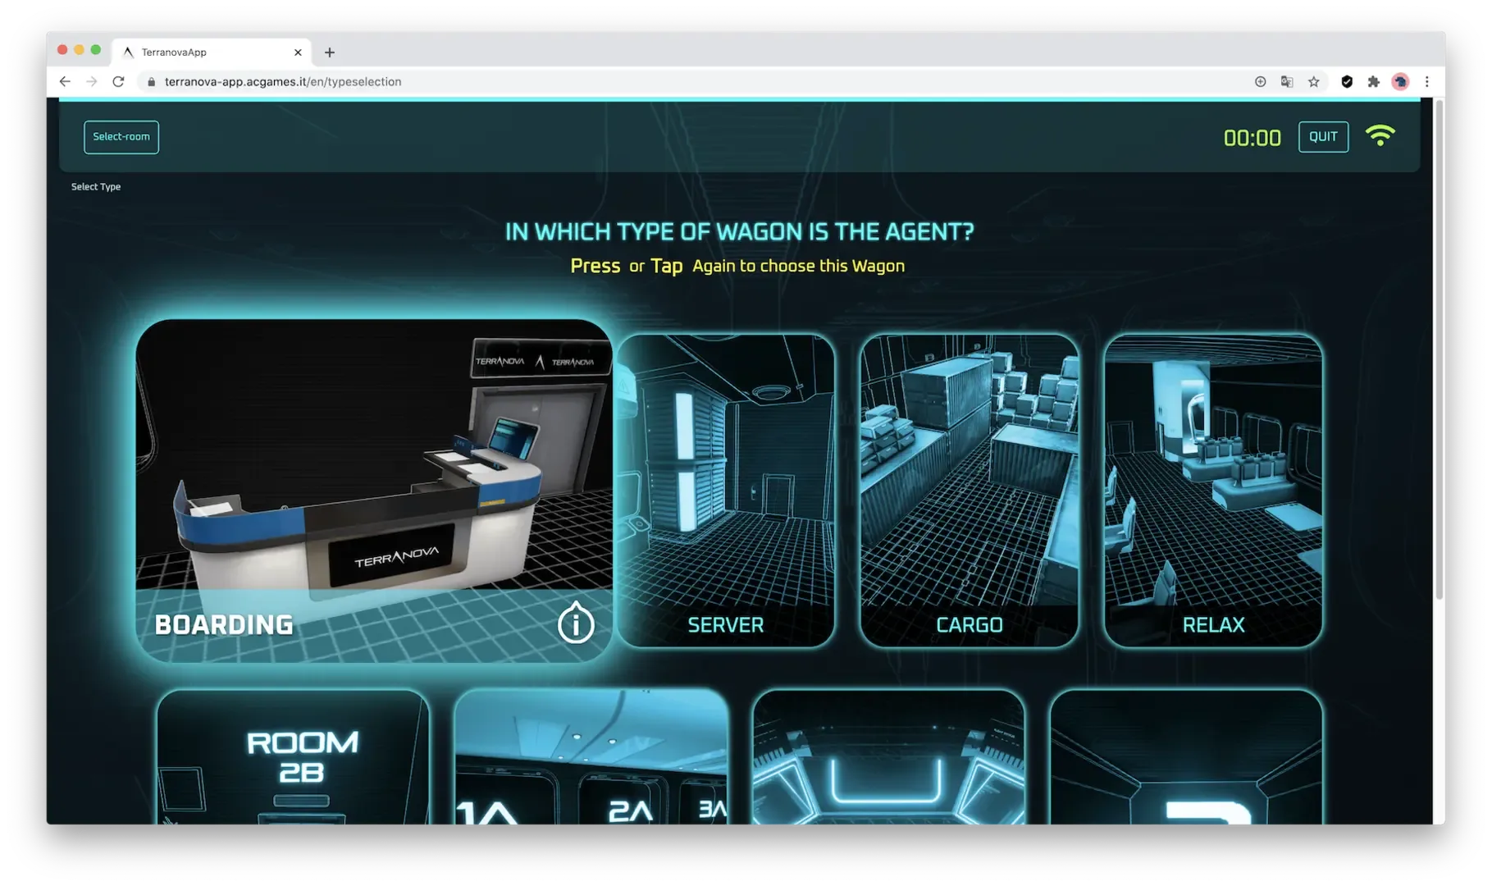Open a new browser tab
Screen dimensions: 1492x886
point(330,53)
